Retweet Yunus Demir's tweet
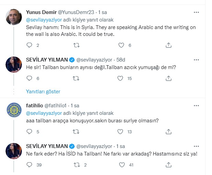 77,45
